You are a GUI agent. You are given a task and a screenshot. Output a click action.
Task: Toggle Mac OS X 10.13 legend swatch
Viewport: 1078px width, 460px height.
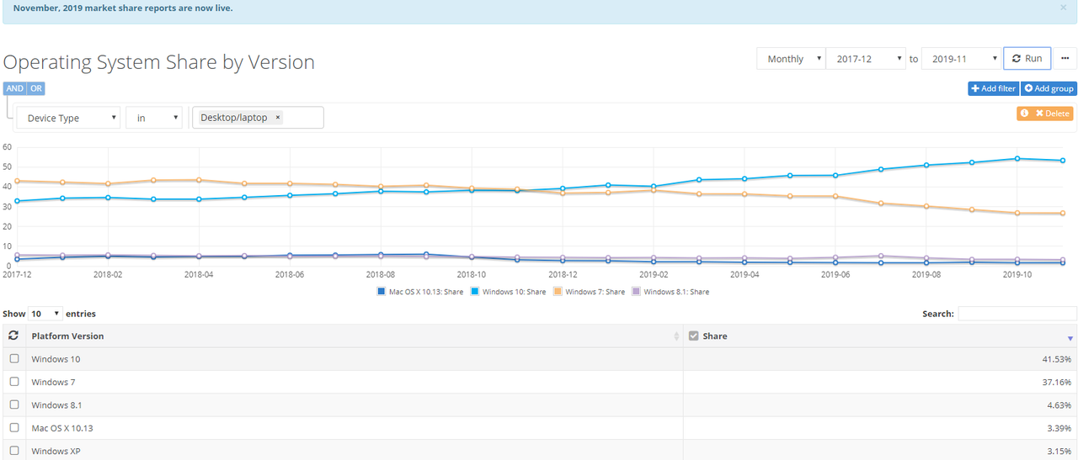382,292
